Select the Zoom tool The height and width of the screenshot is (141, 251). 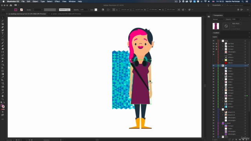3,99
